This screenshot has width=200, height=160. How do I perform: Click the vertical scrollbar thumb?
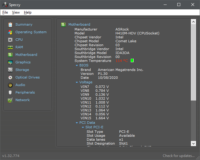click(x=193, y=62)
